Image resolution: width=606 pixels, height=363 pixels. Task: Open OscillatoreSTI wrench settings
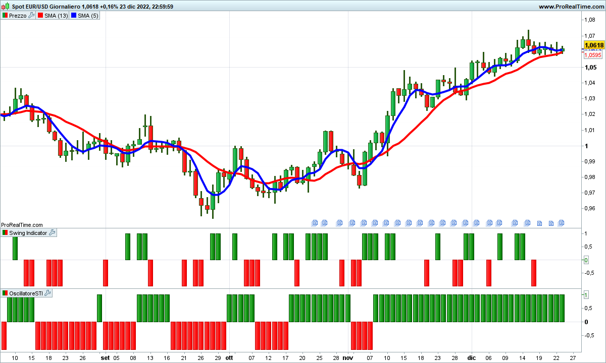tap(48, 293)
